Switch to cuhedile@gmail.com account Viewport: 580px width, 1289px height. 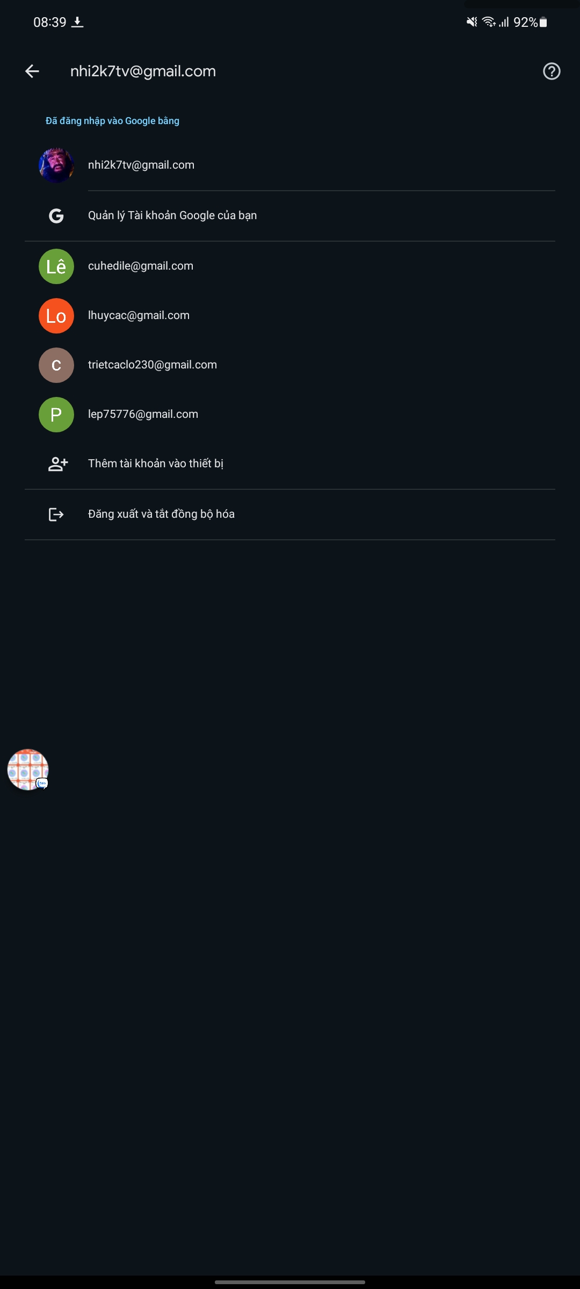point(141,266)
